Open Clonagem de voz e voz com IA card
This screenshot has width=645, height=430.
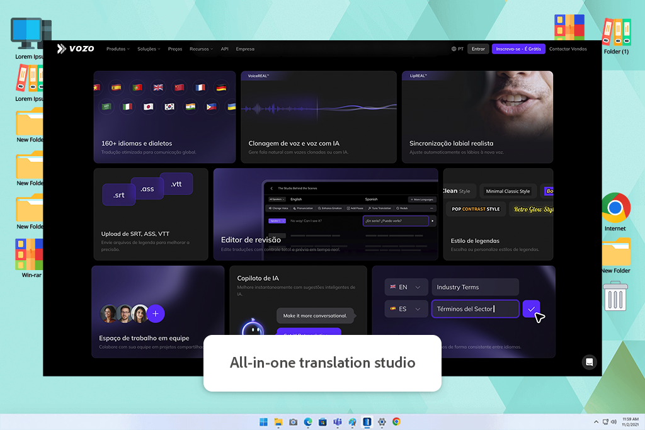click(319, 117)
